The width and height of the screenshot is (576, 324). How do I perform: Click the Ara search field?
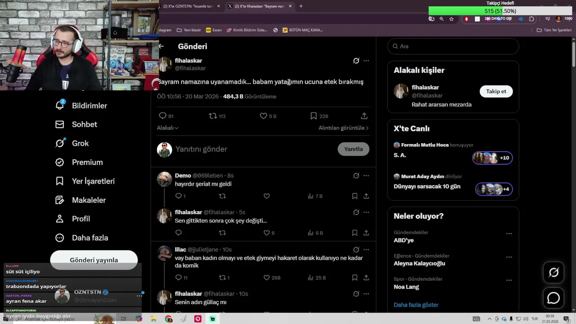tap(453, 46)
